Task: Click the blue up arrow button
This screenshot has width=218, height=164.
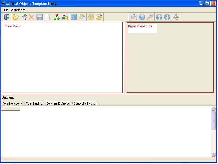Action: (x=159, y=17)
